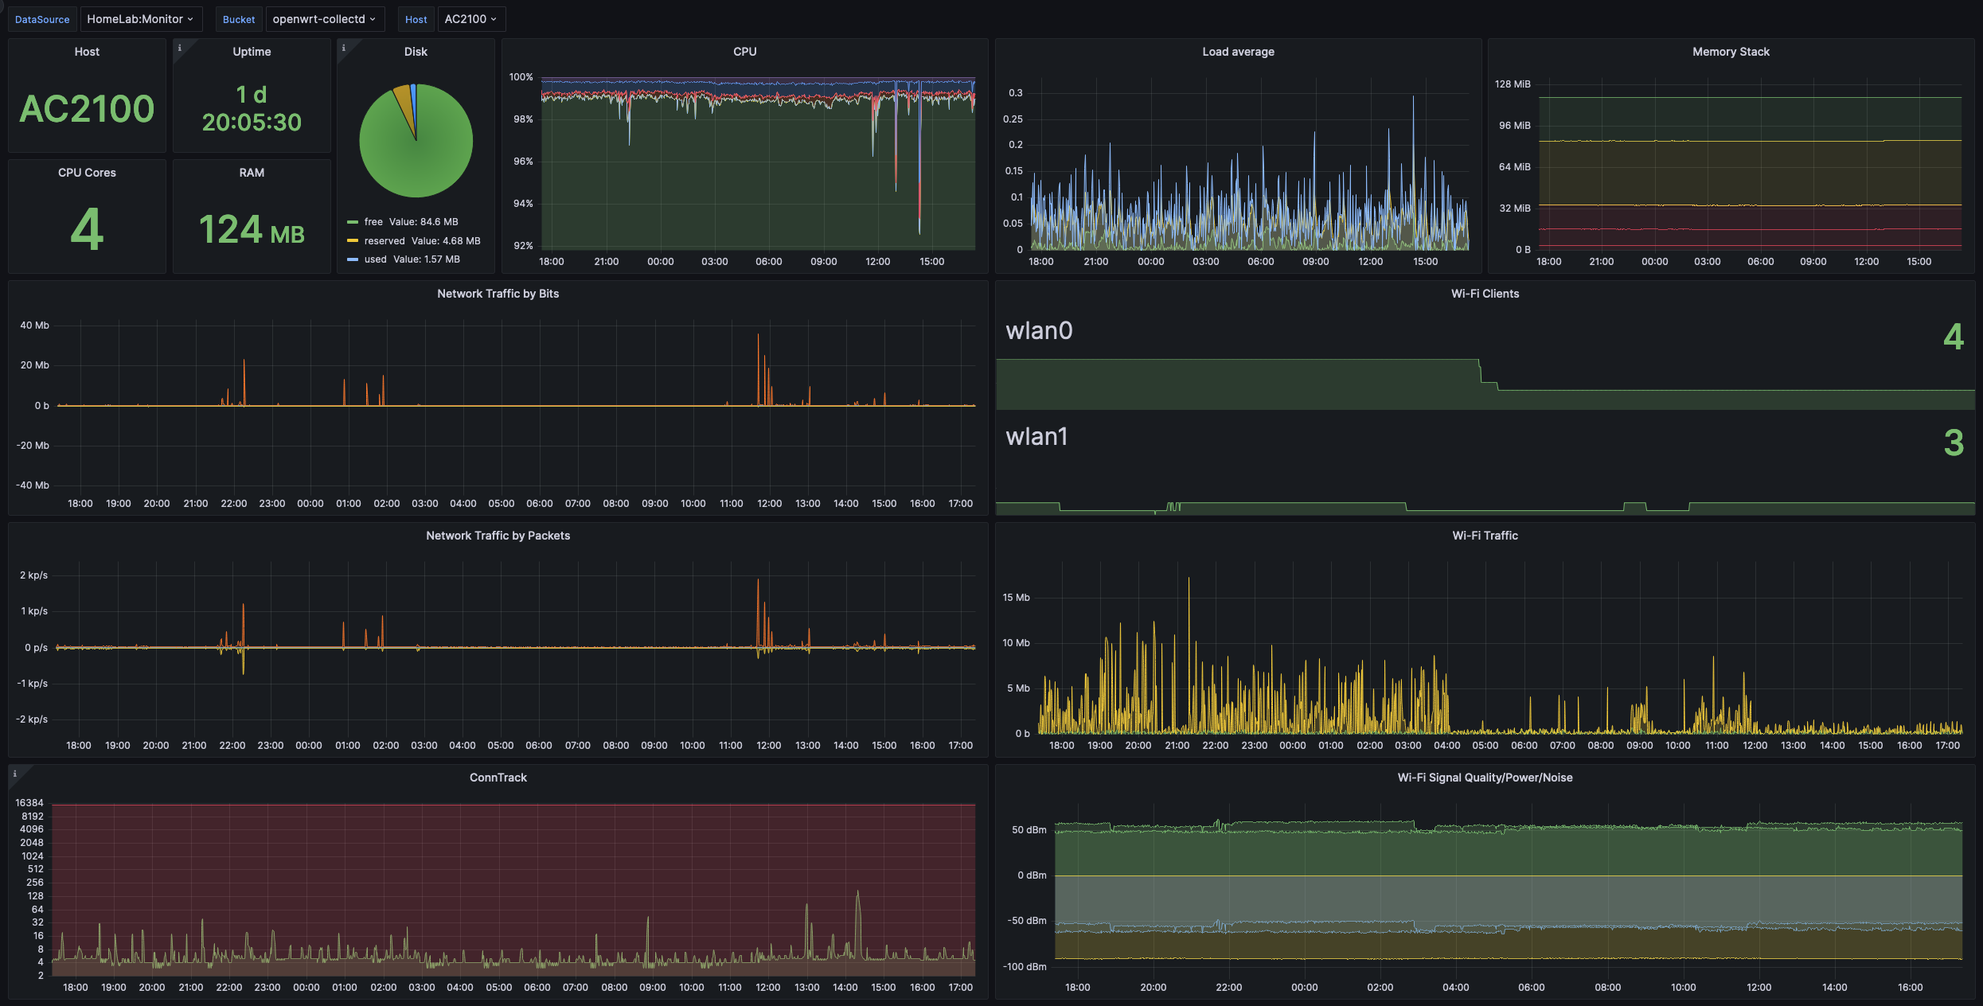Click the Network Traffic by Bits title

coord(498,294)
